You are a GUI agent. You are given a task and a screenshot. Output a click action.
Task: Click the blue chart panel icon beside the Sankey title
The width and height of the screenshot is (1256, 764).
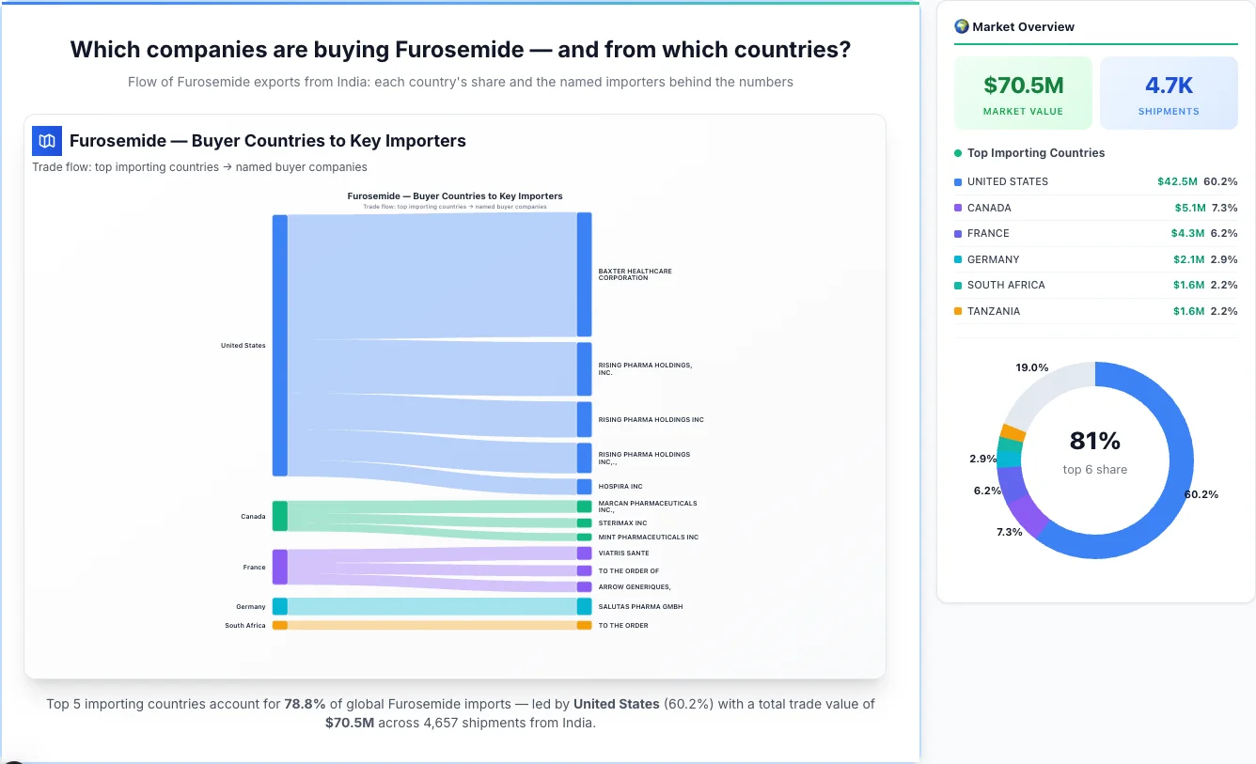pyautogui.click(x=46, y=139)
